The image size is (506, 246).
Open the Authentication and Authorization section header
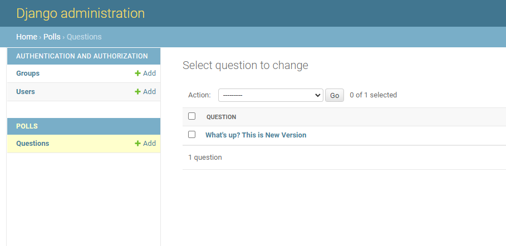click(x=82, y=56)
